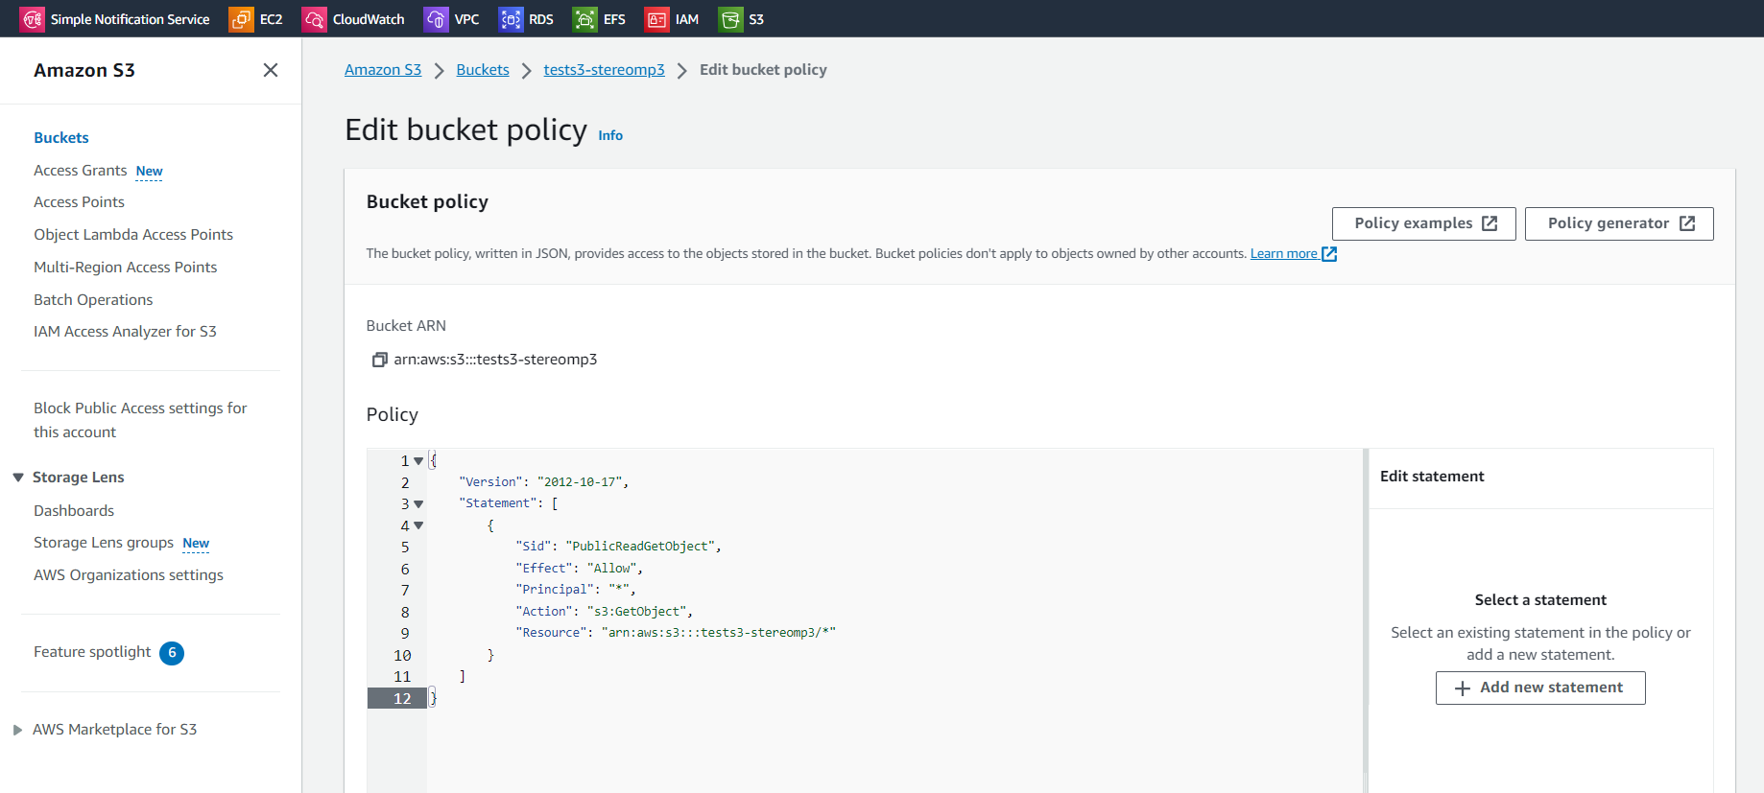The image size is (1764, 793).
Task: Open IAM Access Analyzer for S3
Action: [x=126, y=332]
